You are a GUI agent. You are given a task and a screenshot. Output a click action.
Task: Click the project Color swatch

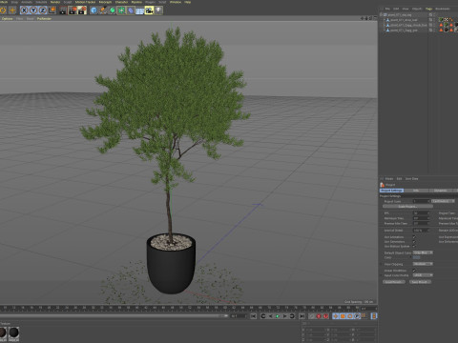(x=416, y=257)
